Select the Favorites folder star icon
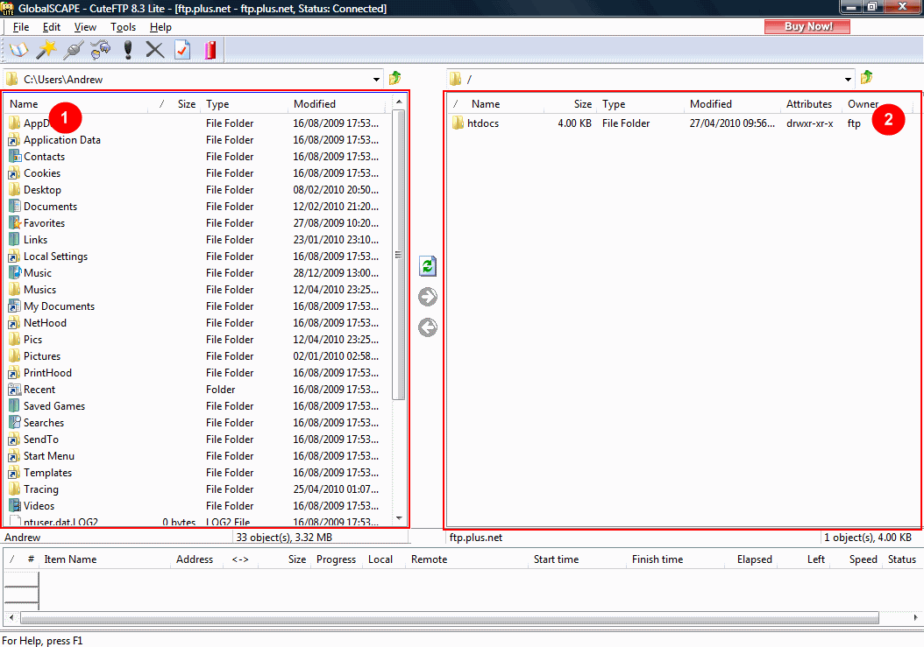This screenshot has height=647, width=924. 15,223
